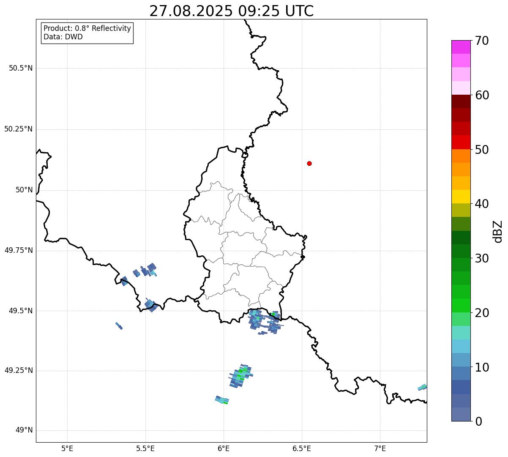
Task: Click the "Data: DWD" text
Action: pos(63,37)
